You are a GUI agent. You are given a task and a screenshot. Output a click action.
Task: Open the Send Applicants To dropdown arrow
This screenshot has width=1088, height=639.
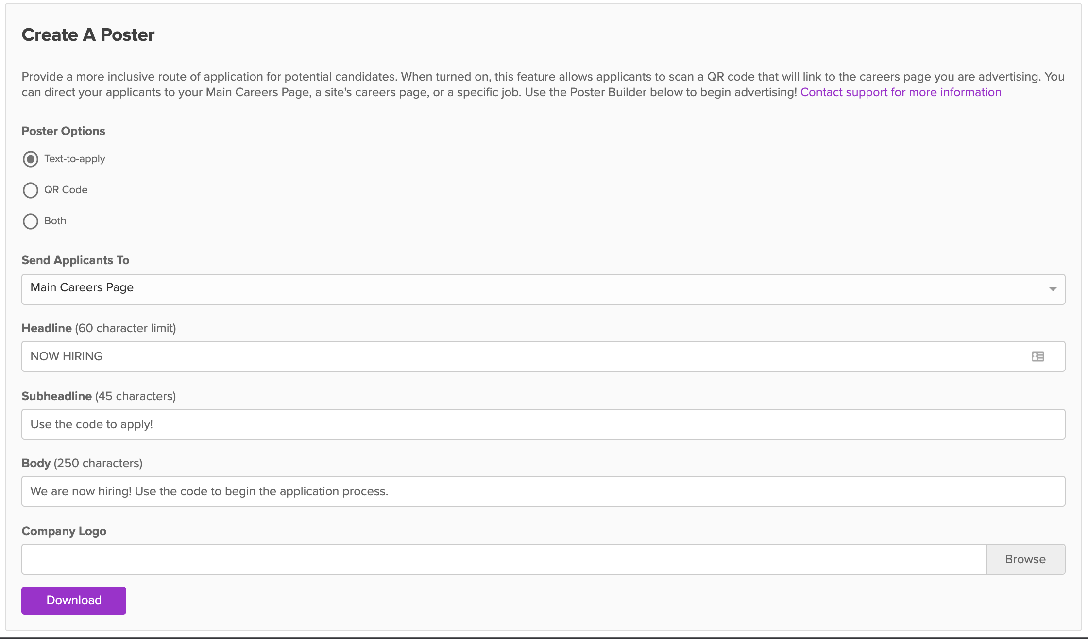coord(1053,289)
